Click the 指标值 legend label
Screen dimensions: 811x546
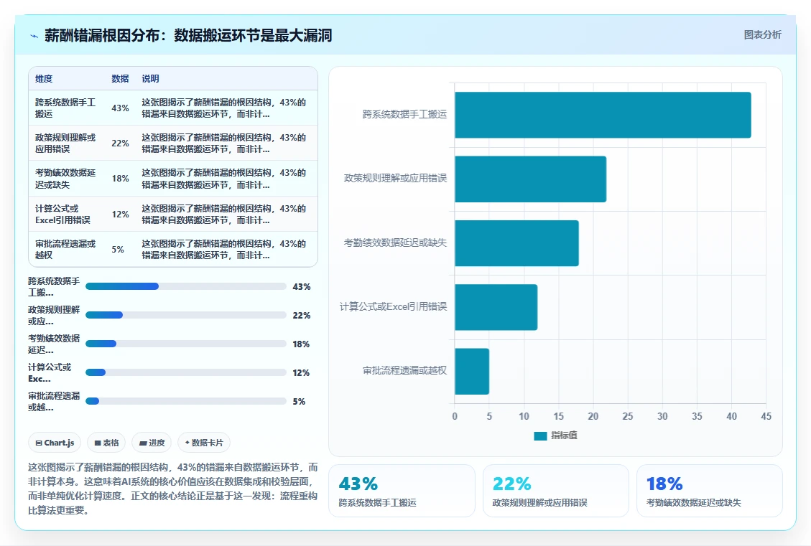(565, 436)
